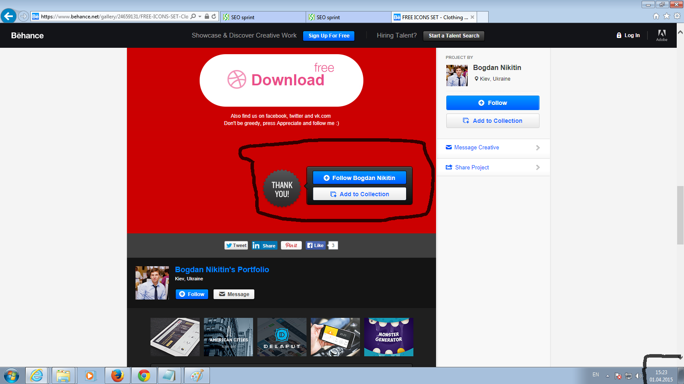Click Log In in the header

pos(628,35)
